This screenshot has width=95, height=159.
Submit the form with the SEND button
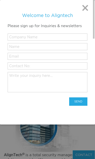(78, 101)
